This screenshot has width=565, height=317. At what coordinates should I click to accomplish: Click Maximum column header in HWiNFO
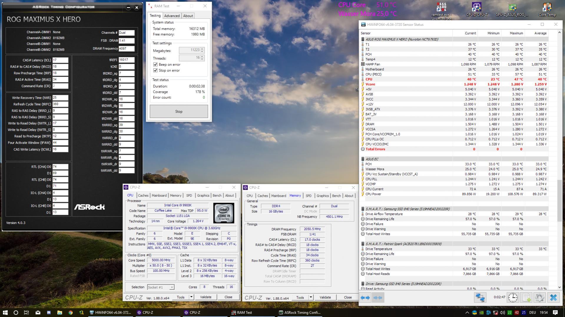point(513,33)
